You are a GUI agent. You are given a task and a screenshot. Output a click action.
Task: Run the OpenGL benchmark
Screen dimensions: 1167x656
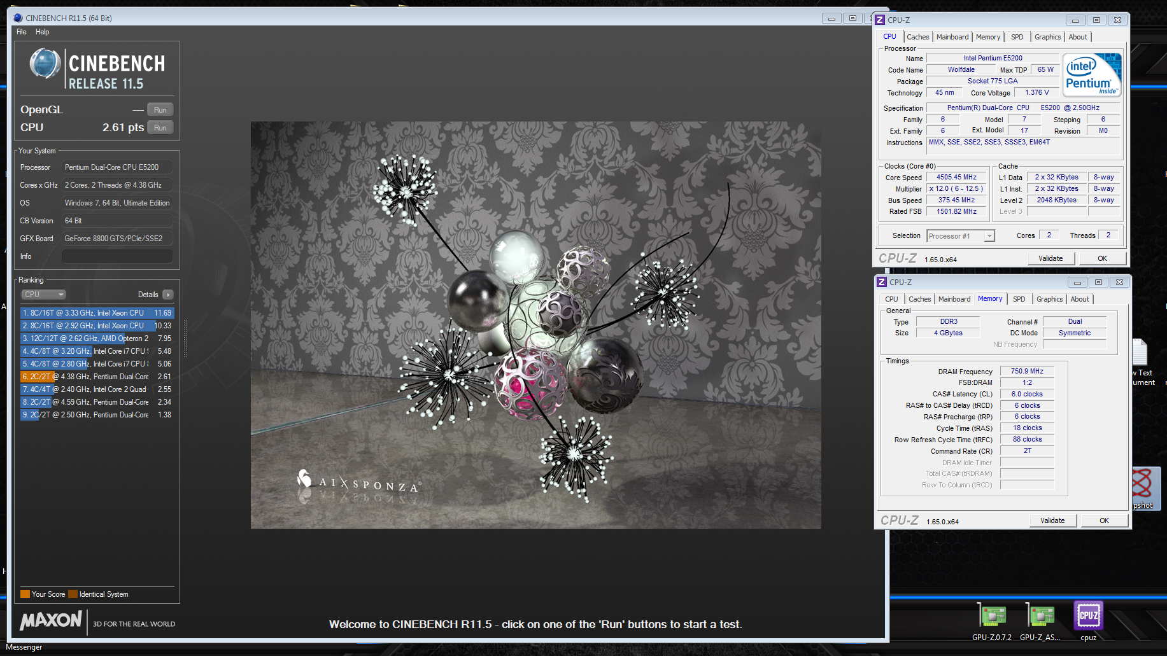point(160,110)
